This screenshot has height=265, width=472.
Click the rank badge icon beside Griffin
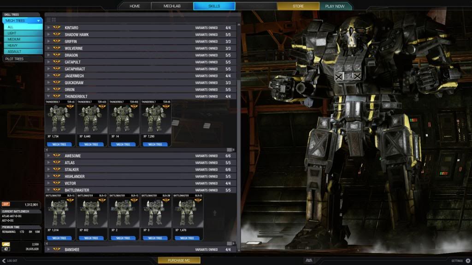[57, 41]
